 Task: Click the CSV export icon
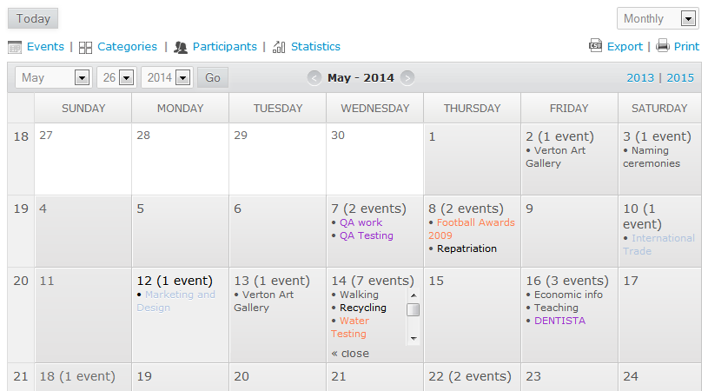click(x=596, y=45)
